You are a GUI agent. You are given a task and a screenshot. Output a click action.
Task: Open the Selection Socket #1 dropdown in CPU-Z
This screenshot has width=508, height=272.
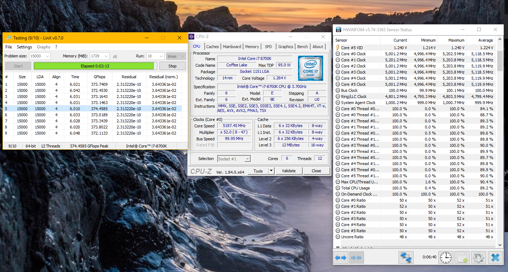(x=234, y=159)
